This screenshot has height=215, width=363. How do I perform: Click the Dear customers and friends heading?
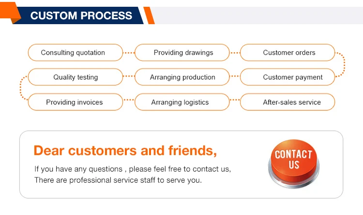[125, 150]
